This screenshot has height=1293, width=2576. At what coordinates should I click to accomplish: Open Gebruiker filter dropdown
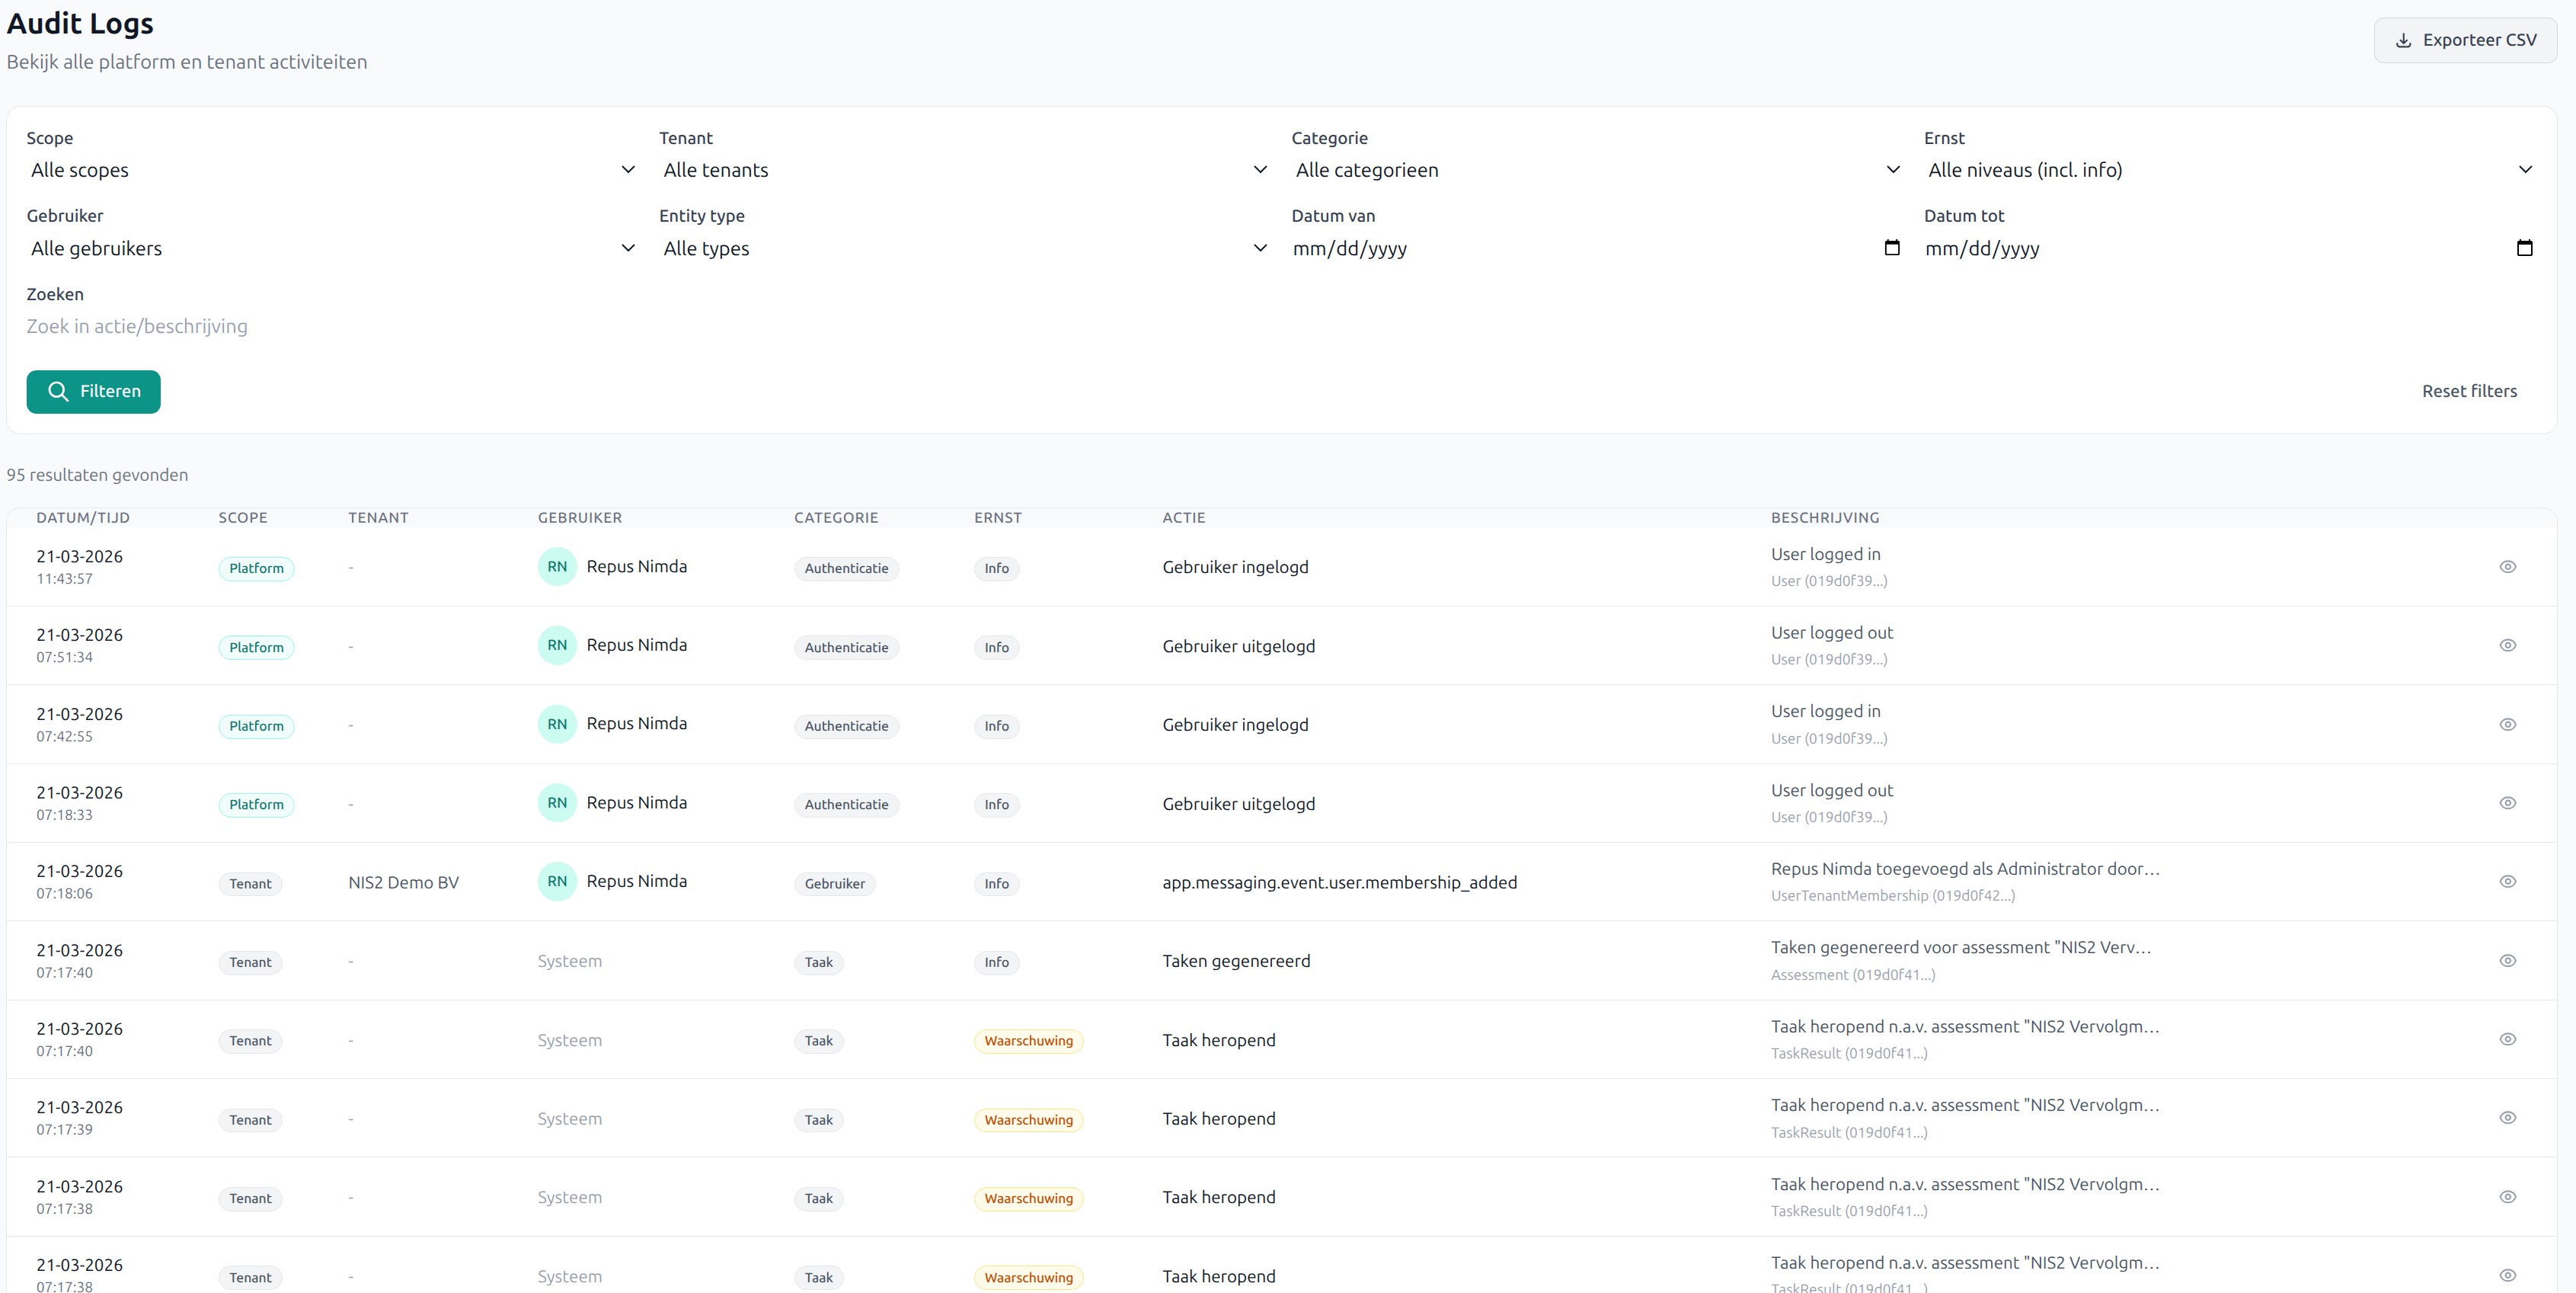330,248
